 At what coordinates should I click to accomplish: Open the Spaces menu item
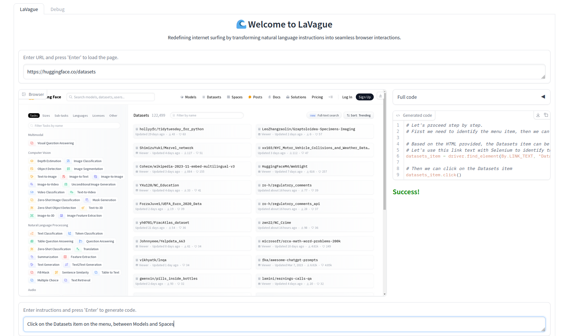point(235,97)
